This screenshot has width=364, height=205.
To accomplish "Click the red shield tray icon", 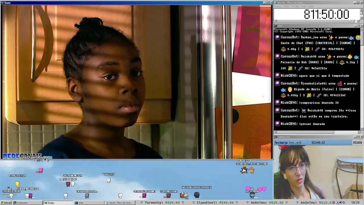I will (x=334, y=203).
